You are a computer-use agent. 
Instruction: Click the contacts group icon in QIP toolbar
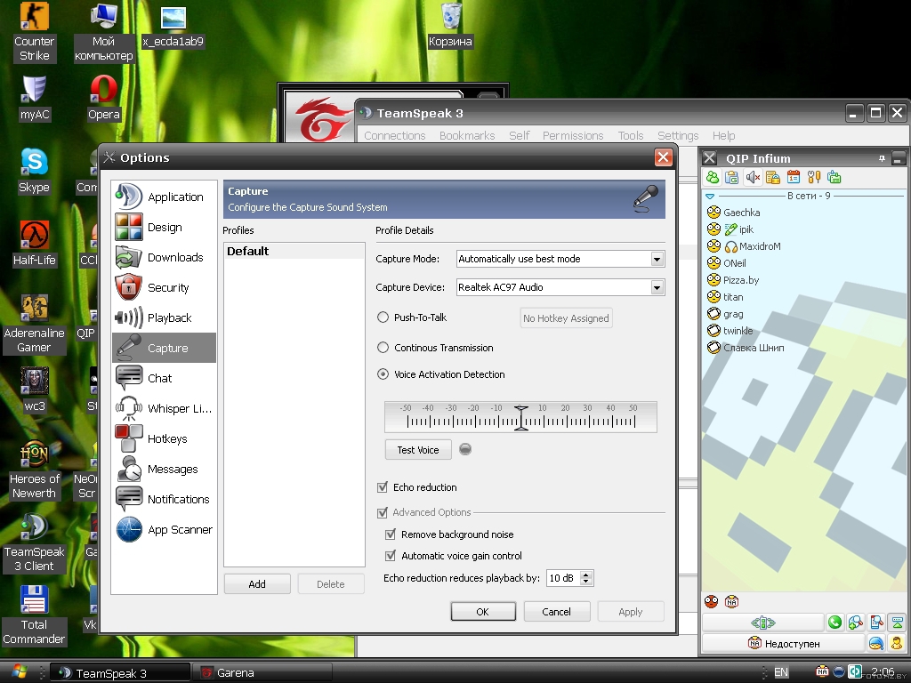coord(713,177)
